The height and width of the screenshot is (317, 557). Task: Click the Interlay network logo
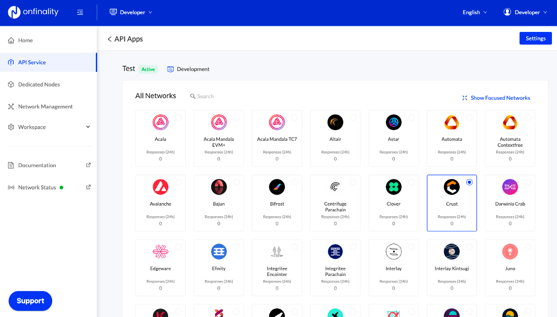pos(393,252)
